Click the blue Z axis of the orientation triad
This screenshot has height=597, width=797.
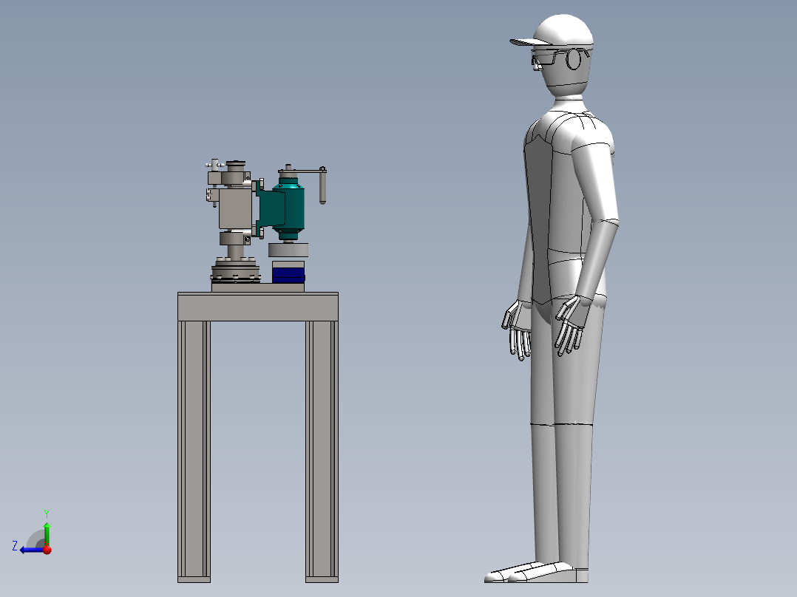click(32, 550)
